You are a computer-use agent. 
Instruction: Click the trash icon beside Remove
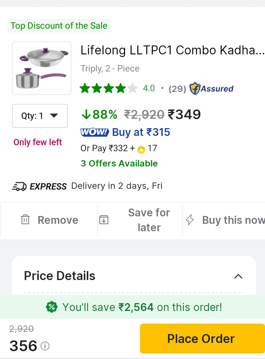click(x=25, y=220)
